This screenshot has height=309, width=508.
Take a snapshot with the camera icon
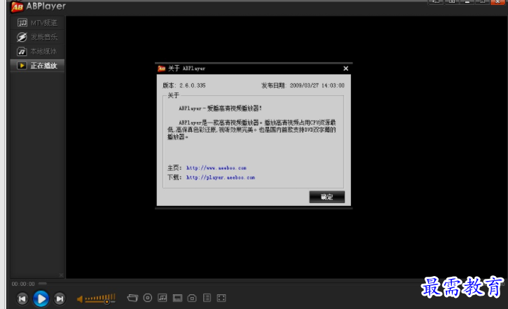click(x=191, y=298)
